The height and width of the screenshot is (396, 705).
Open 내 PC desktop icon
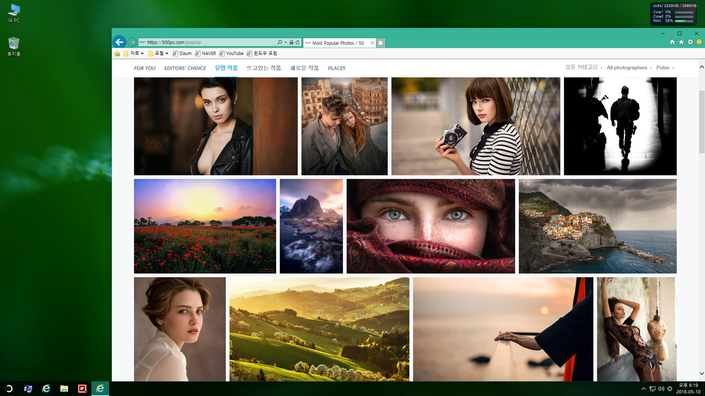[x=14, y=13]
